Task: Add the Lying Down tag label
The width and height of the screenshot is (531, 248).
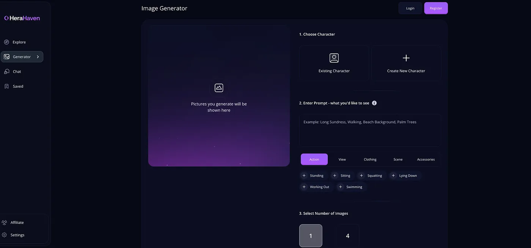Action: pos(408,175)
